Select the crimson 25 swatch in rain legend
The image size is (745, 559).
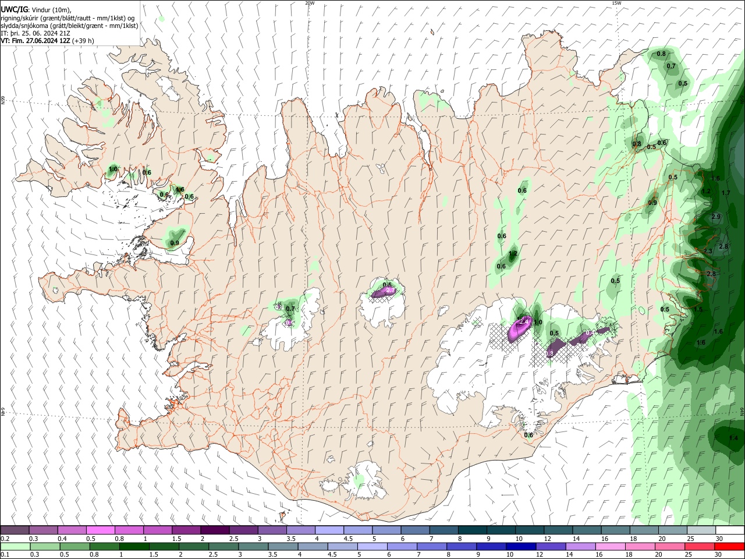click(701, 547)
